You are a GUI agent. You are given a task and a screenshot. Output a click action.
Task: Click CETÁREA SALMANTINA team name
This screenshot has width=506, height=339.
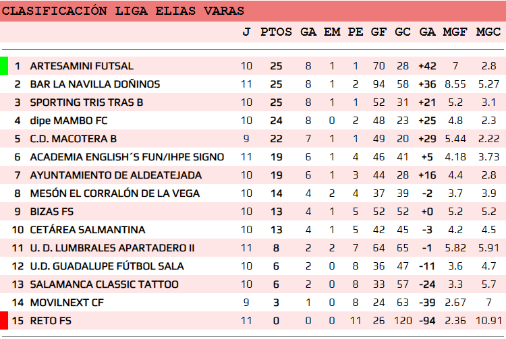pos(88,230)
